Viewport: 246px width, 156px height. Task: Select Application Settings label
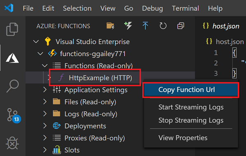click(96, 90)
